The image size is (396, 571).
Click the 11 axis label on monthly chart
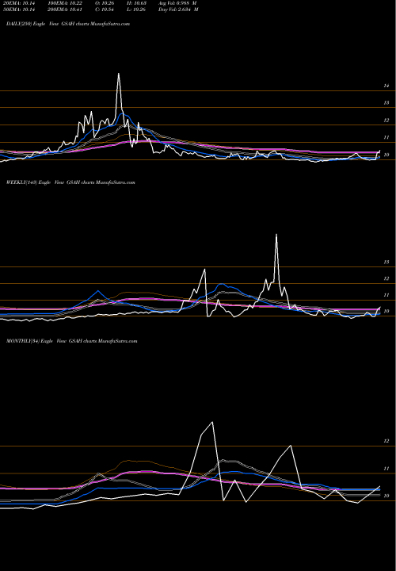tap(386, 469)
